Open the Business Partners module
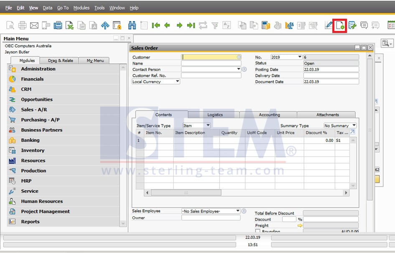Image resolution: width=395 pixels, height=253 pixels. point(42,130)
